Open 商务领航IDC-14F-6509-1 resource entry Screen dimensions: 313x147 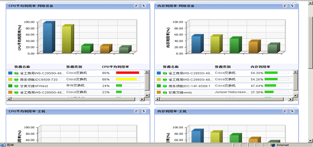189,86
